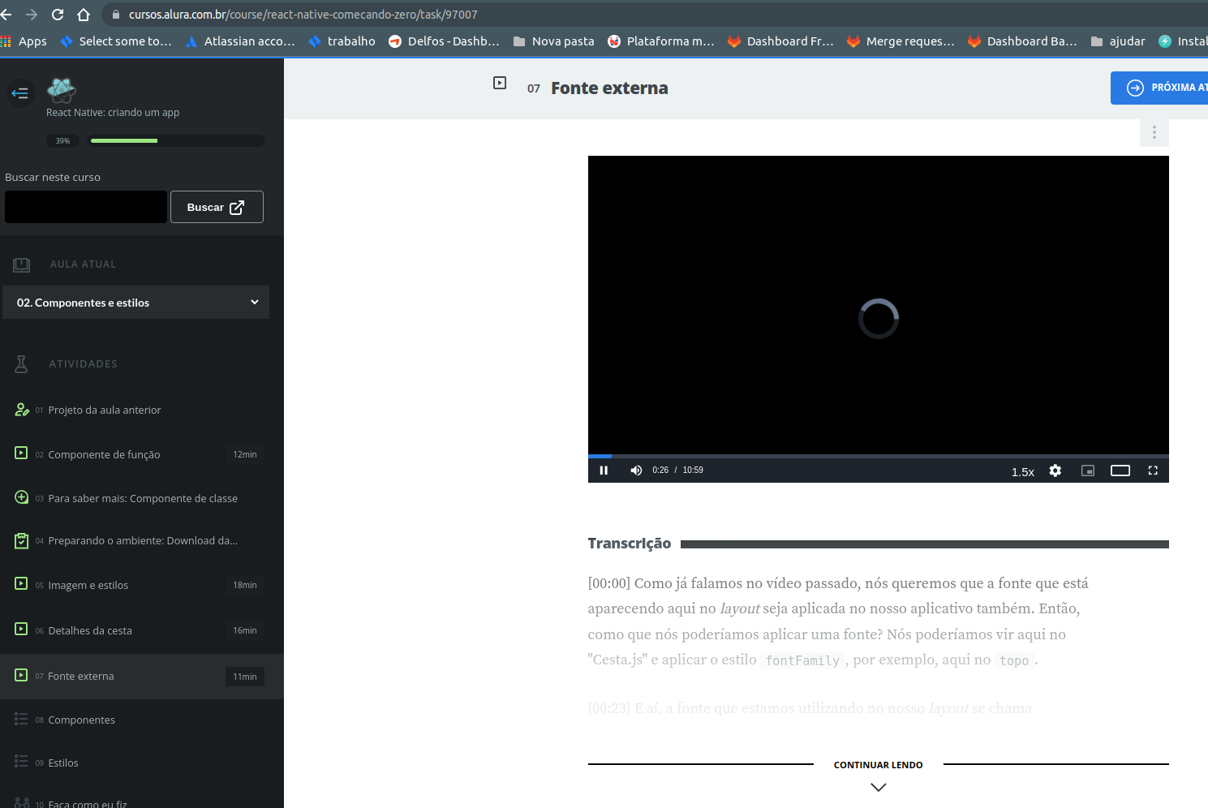Viewport: 1208px width, 808px height.
Task: Open Select some to... bookmark
Action: pyautogui.click(x=116, y=41)
